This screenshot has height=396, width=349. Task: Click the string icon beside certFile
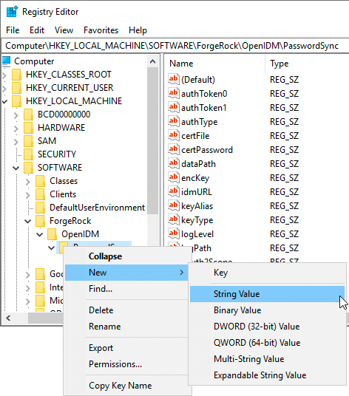pyautogui.click(x=174, y=136)
